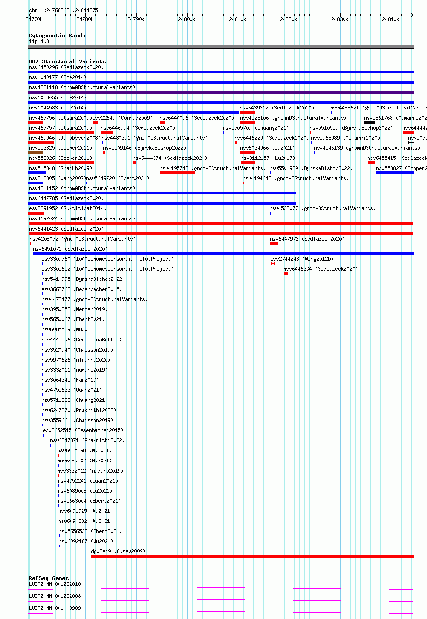Click nsv5649720 (Ebert2021) variant label
Viewport: 427px width, 619px height.
118,178
